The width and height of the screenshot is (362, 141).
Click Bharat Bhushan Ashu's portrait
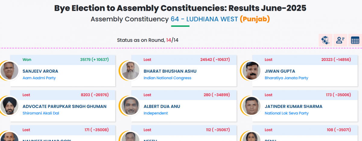tap(131, 70)
